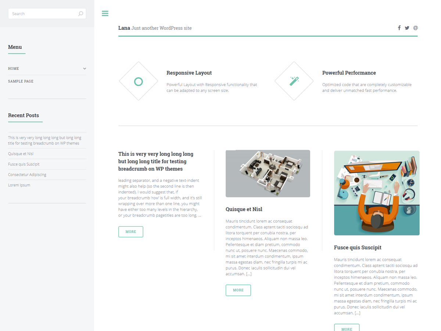Open the Facebook social icon
The height and width of the screenshot is (331, 441).
(399, 28)
